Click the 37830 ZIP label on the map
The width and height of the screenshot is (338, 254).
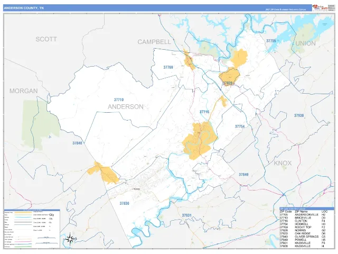[125, 203]
